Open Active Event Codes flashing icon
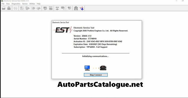Viewport: 188px width, 98px height. 33,8
